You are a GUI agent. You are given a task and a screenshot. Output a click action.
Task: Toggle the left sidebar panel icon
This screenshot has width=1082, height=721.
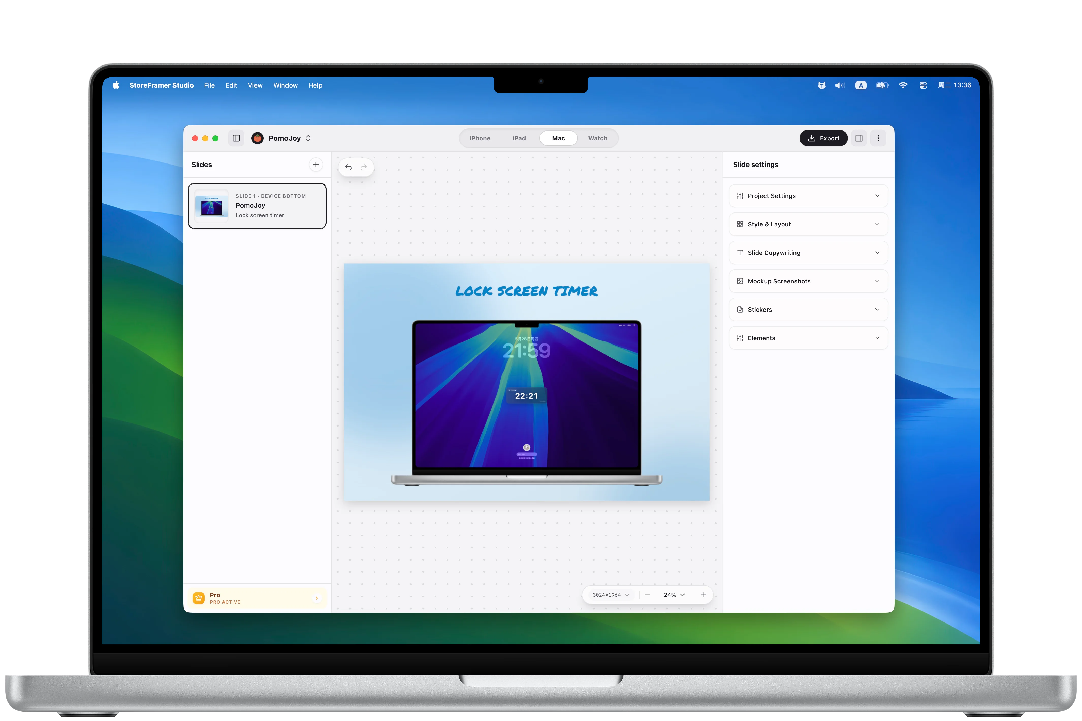236,138
